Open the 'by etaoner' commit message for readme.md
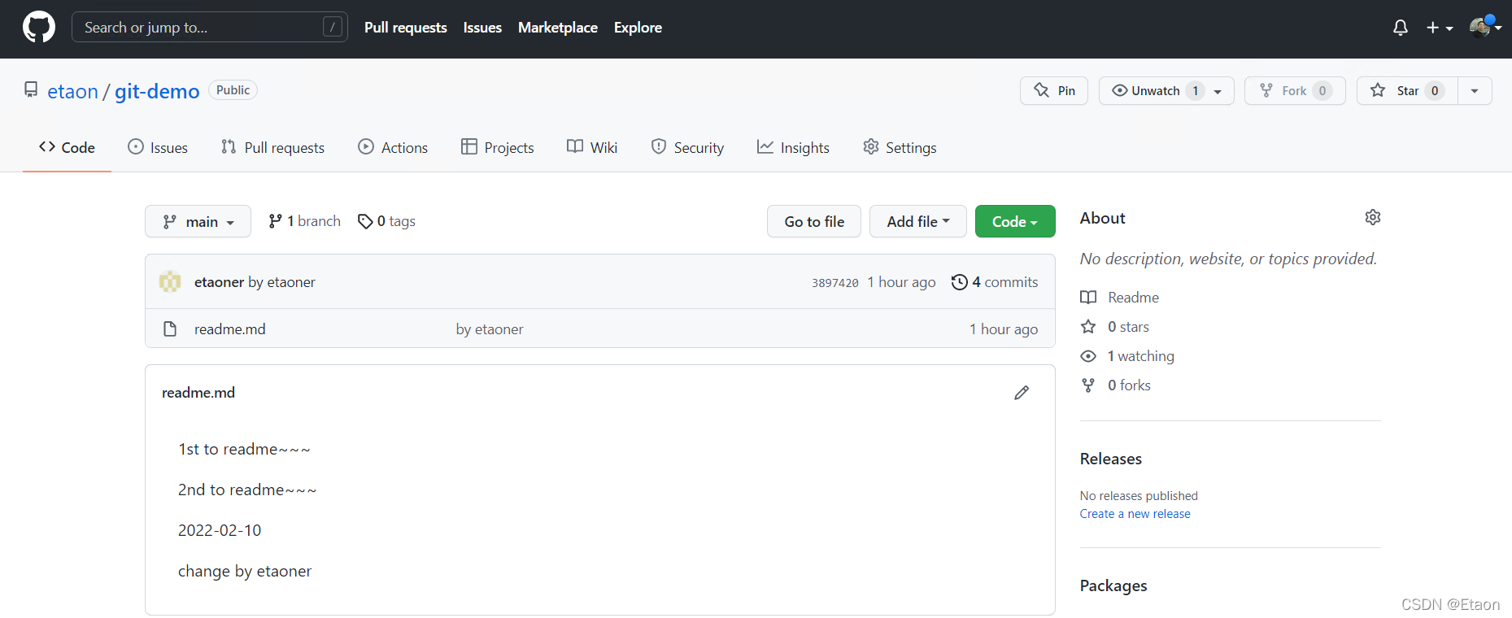The image size is (1512, 618). 490,329
